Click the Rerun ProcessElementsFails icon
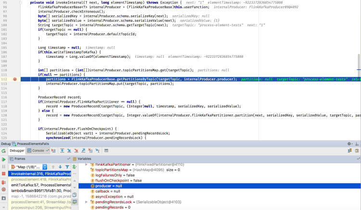Image resolution: width=361 pixels, height=210 pixels. pos(4,151)
